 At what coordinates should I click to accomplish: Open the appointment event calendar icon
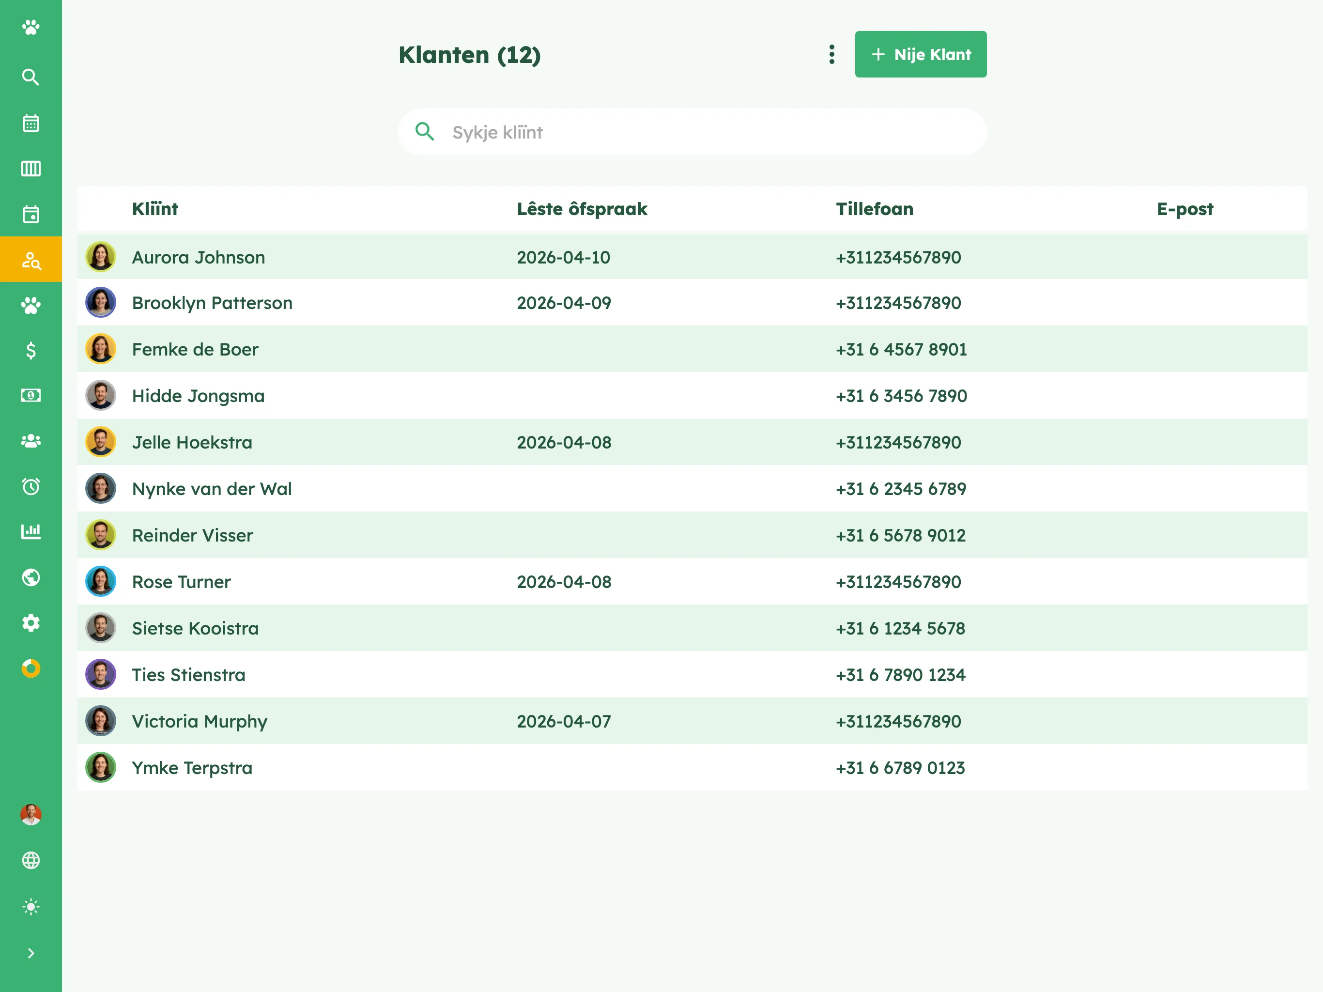(x=31, y=214)
